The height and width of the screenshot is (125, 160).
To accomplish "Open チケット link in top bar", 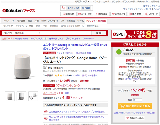I will click(116, 1).
